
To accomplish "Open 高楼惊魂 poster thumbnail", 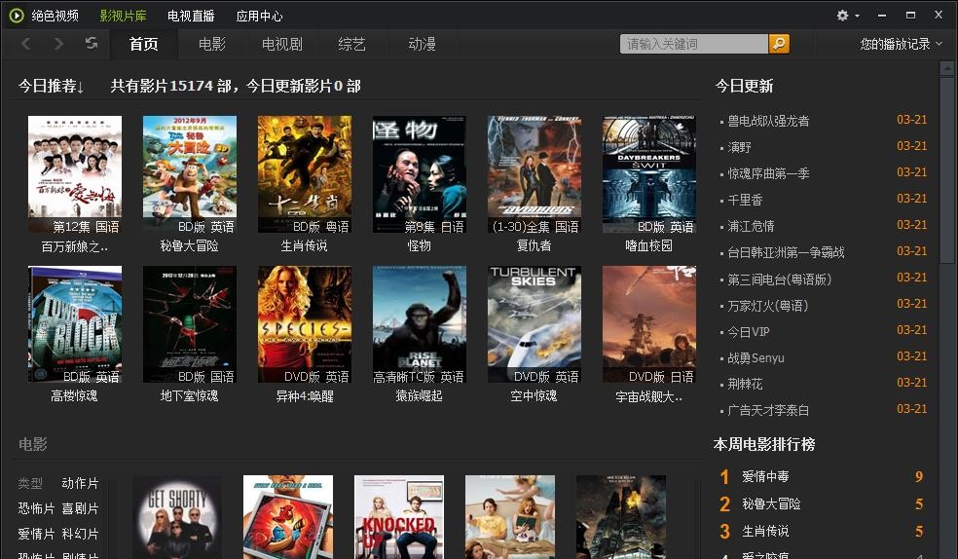I will point(75,323).
